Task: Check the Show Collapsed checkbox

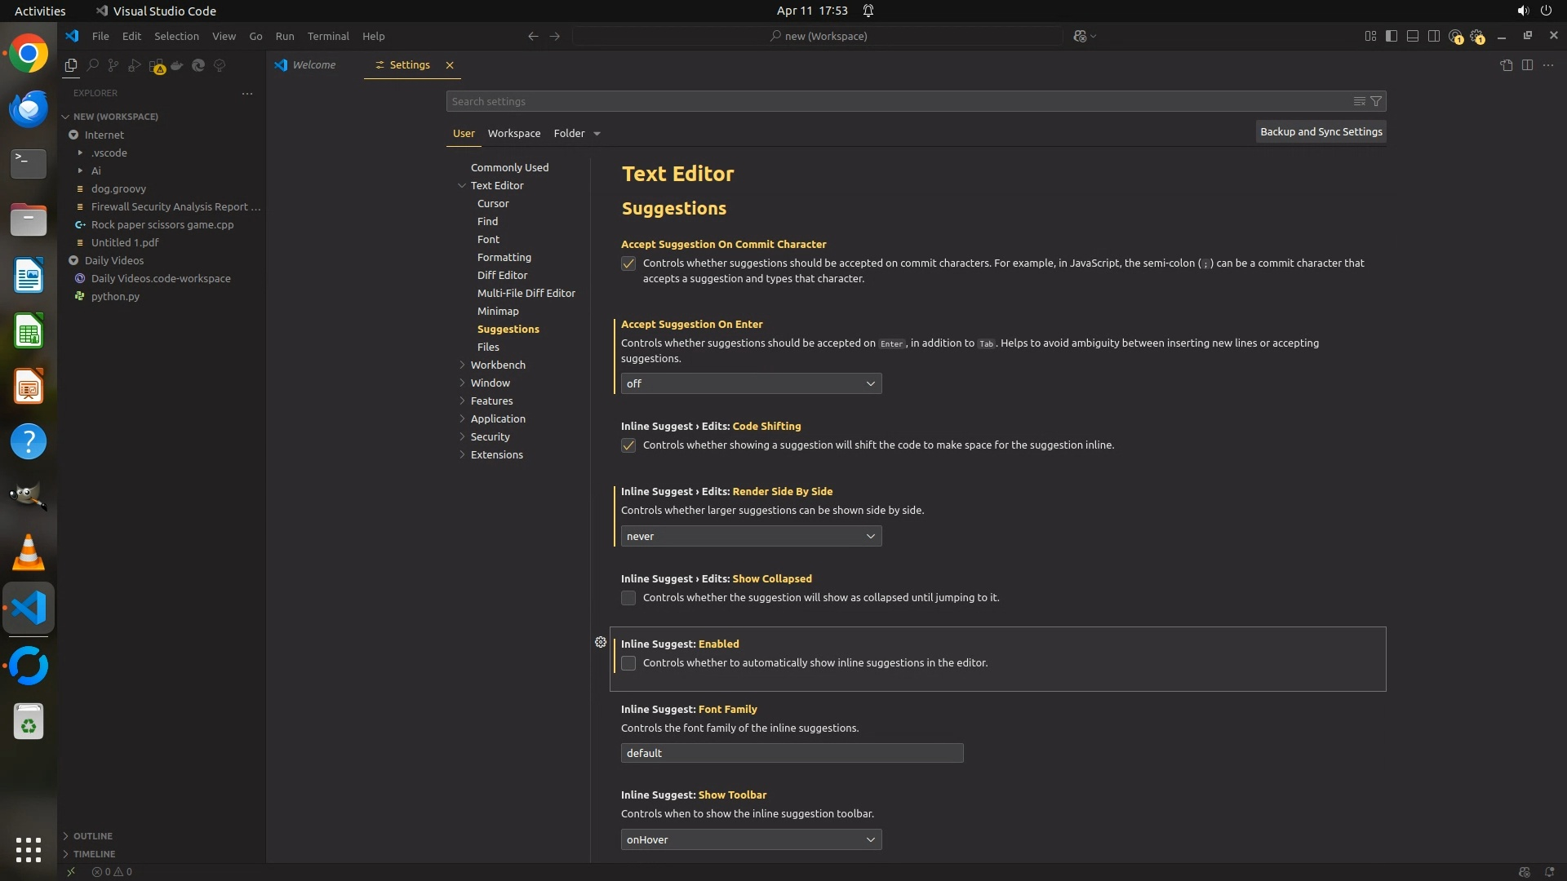Action: click(x=628, y=598)
